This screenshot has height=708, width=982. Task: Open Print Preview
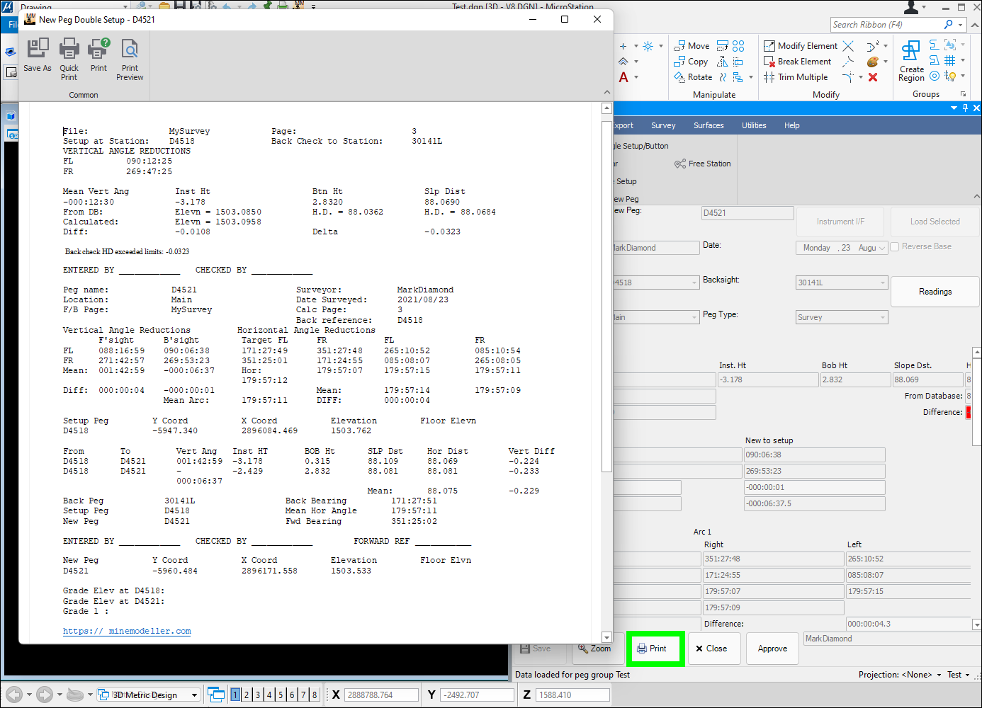130,58
